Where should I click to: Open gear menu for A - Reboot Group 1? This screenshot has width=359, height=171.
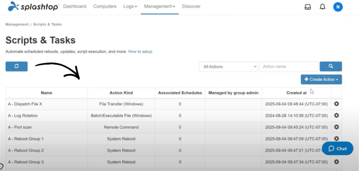[x=336, y=138]
